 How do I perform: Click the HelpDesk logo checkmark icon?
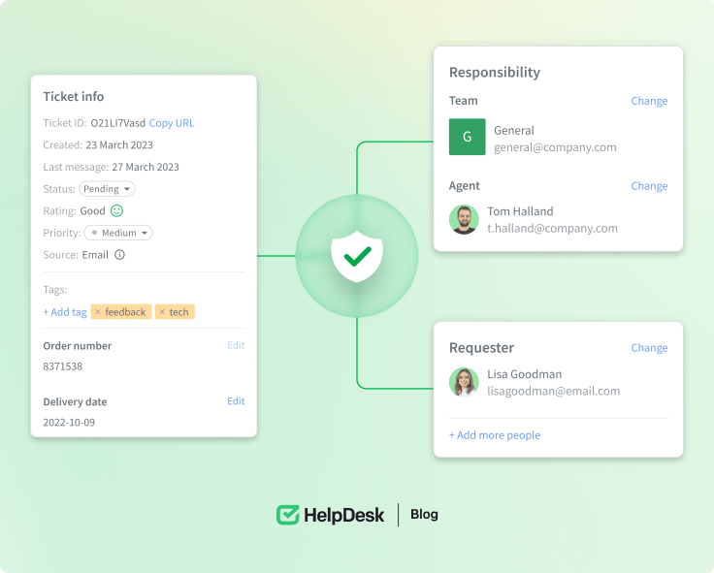pos(288,515)
